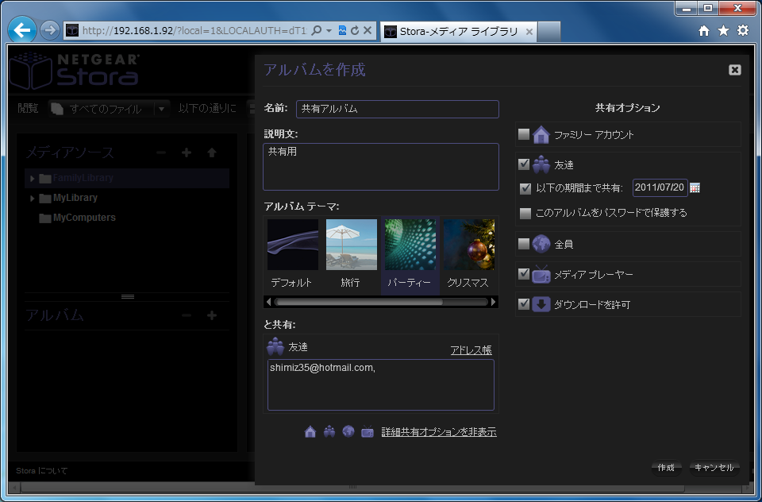Click the friends icon below share box
The image size is (762, 502).
click(x=329, y=432)
